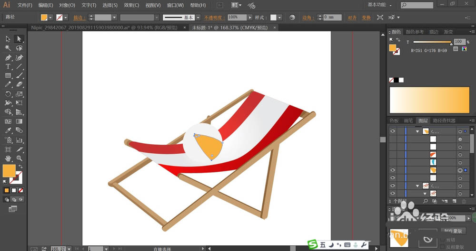Select the Pen tool
The height and width of the screenshot is (251, 476).
(x=8, y=57)
